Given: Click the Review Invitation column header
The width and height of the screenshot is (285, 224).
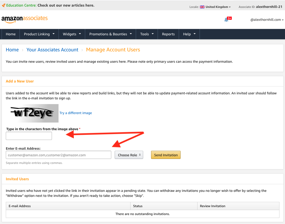Looking at the screenshot, I should [238, 206].
